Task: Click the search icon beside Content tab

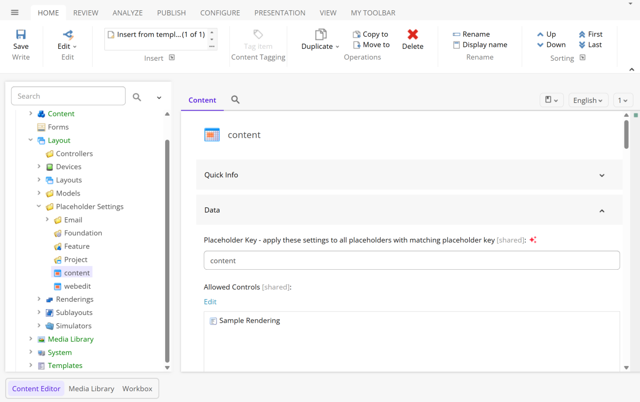Action: pos(235,100)
